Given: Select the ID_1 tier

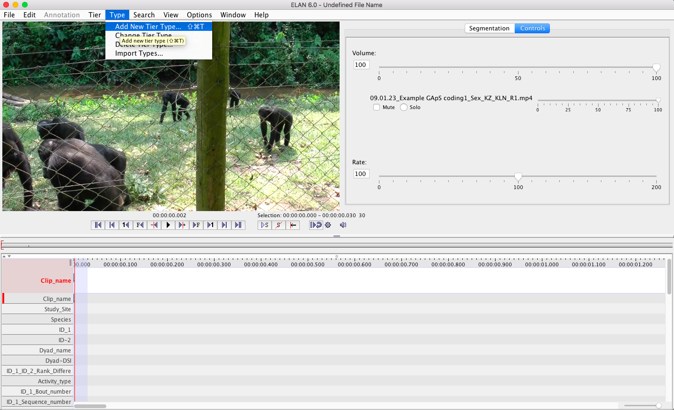Looking at the screenshot, I should (x=37, y=329).
